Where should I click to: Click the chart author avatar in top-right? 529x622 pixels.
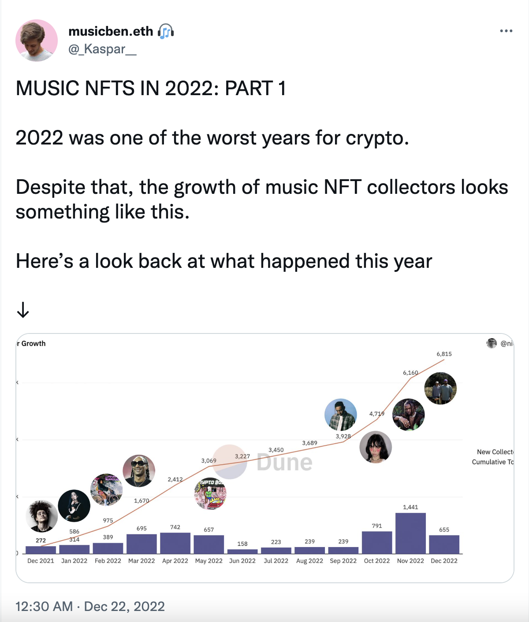(x=492, y=343)
